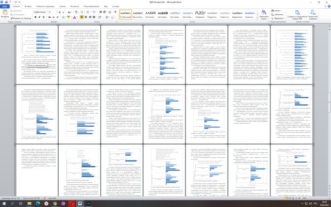Open Google Chrome from the taskbar
Image resolution: width=331 pixels, height=207 pixels.
coord(55,204)
